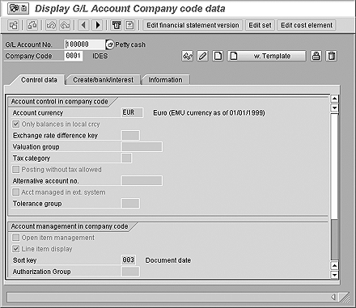The height and width of the screenshot is (308, 356).
Task: Click the Create blank page icon
Action: coord(218,56)
